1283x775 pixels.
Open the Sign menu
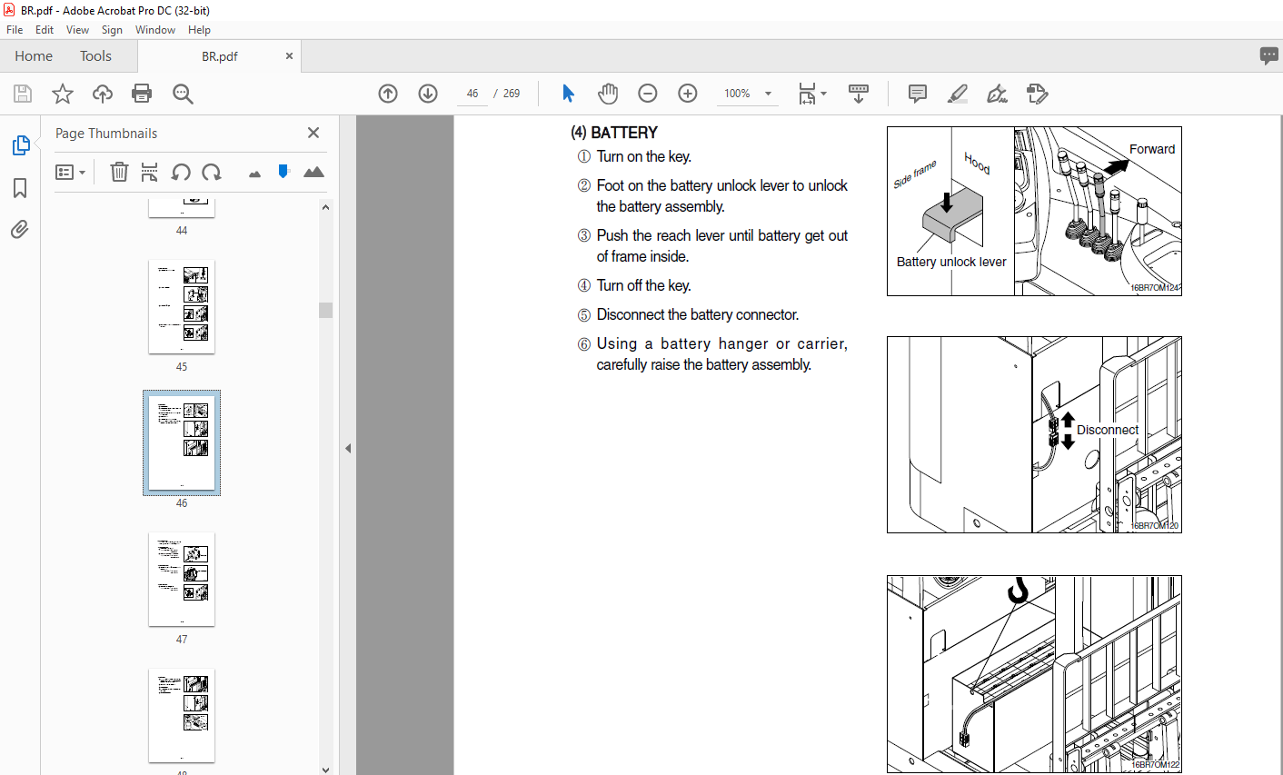112,30
